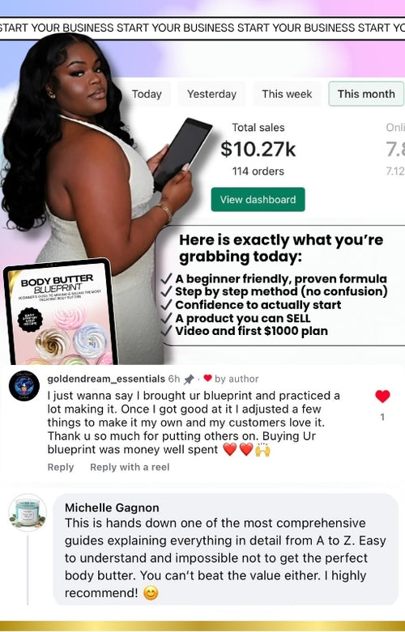The width and height of the screenshot is (405, 632).
Task: Select the Today tab
Action: coord(147,94)
